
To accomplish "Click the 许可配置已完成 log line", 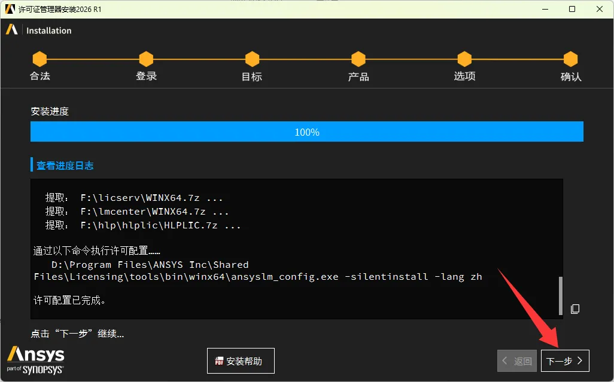I will click(69, 300).
